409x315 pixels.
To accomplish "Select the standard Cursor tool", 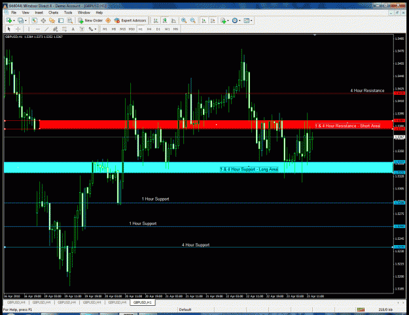I will tap(9, 29).
